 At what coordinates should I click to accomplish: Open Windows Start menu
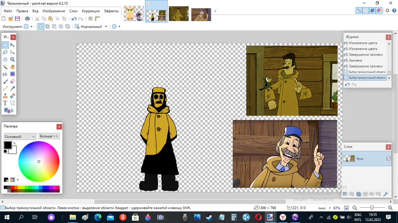[x=7, y=217]
